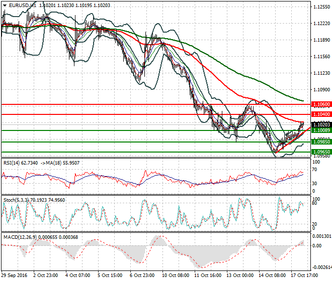
Task: Click the black 1.10203 current price tag
Action: click(x=321, y=124)
